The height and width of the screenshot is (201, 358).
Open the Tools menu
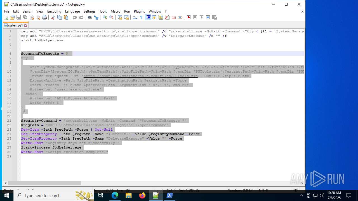pyautogui.click(x=103, y=11)
